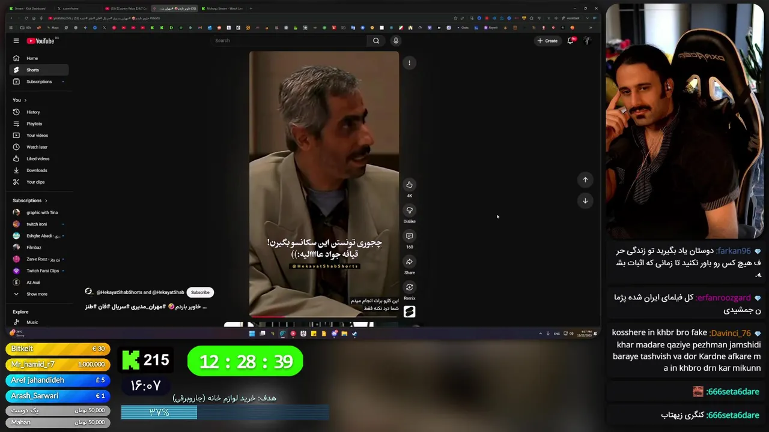This screenshot has height=432, width=769.
Task: Click the YouTube logo
Action: pyautogui.click(x=40, y=41)
